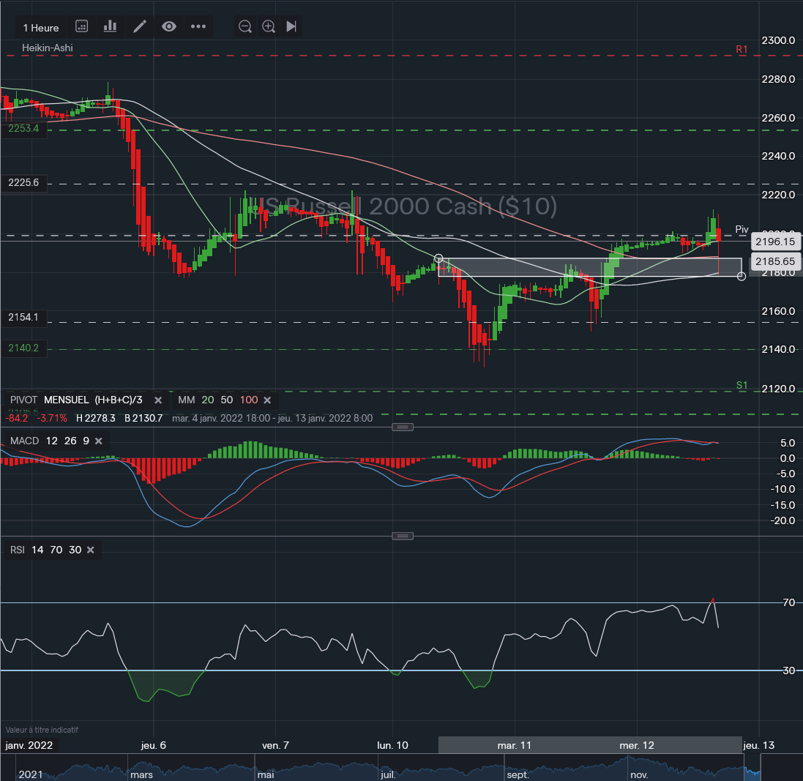Image resolution: width=803 pixels, height=781 pixels.
Task: Open MACD 12 26 9 settings
Action: (x=49, y=441)
